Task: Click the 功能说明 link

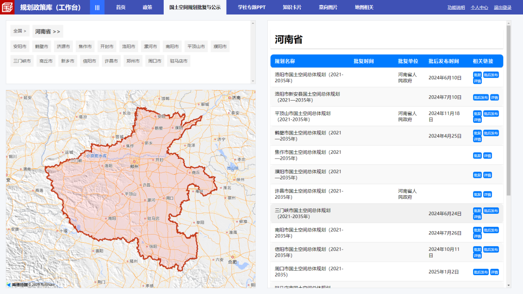Action: coord(456,7)
